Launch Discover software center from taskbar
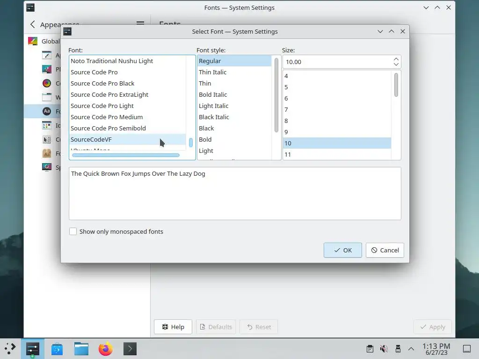The image size is (479, 359). tap(57, 349)
